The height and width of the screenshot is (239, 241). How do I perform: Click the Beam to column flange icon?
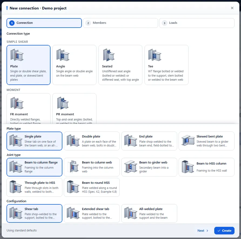[x=16, y=167]
